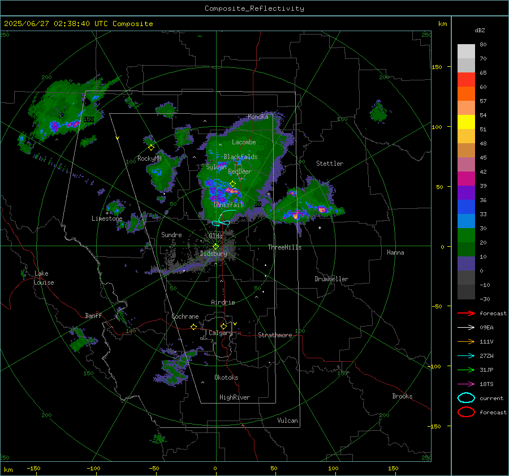Image resolution: width=509 pixels, height=476 pixels.
Task: Click the 09EA legend text
Action: coord(486,328)
